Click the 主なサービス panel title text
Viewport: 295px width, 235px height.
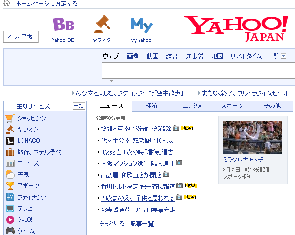click(33, 106)
